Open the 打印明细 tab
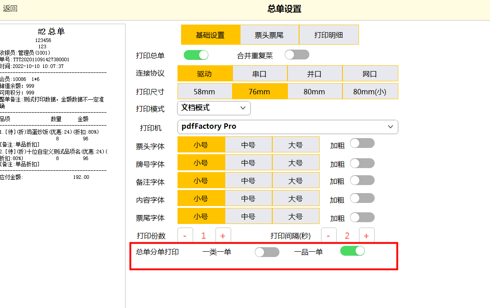 [x=329, y=35]
